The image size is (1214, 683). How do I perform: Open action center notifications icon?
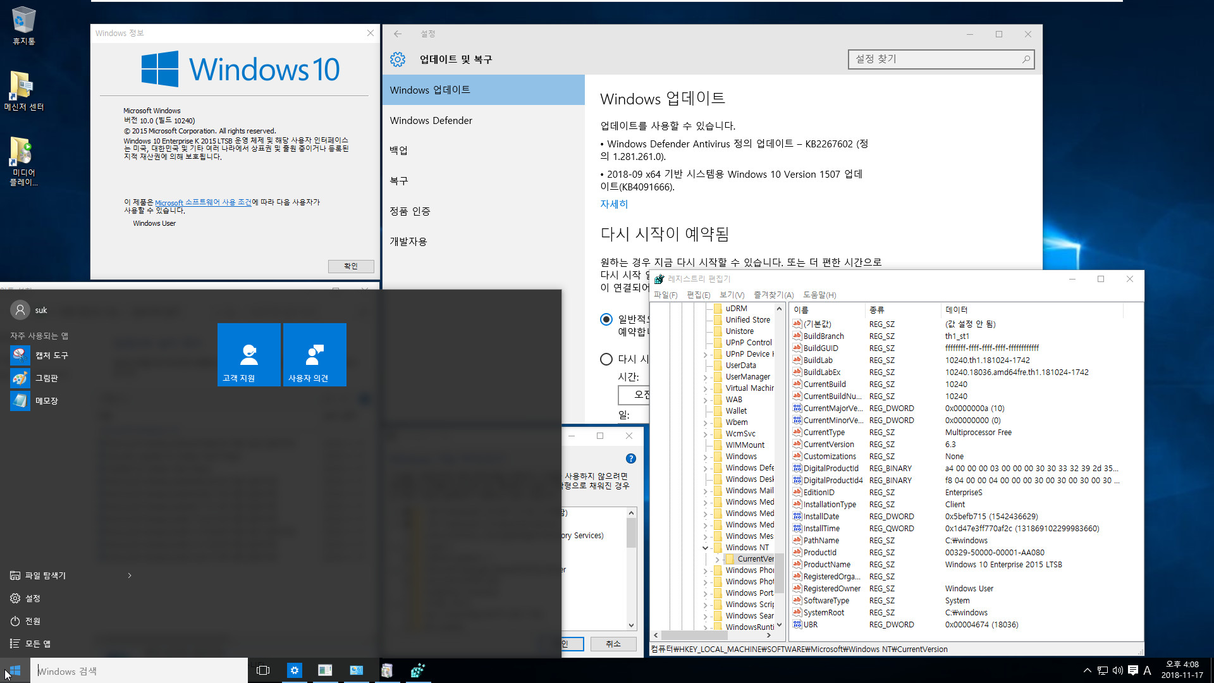click(1133, 670)
